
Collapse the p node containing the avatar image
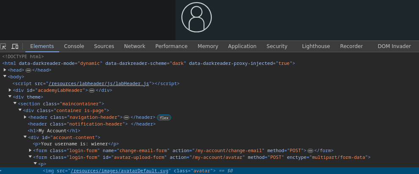click(35, 163)
